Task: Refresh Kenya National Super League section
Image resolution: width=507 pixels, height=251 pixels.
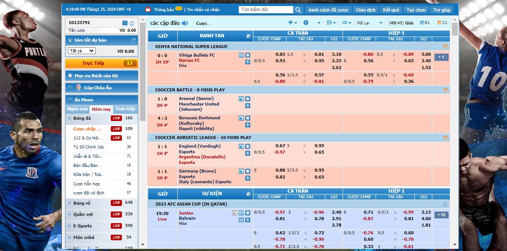Action: [x=446, y=47]
